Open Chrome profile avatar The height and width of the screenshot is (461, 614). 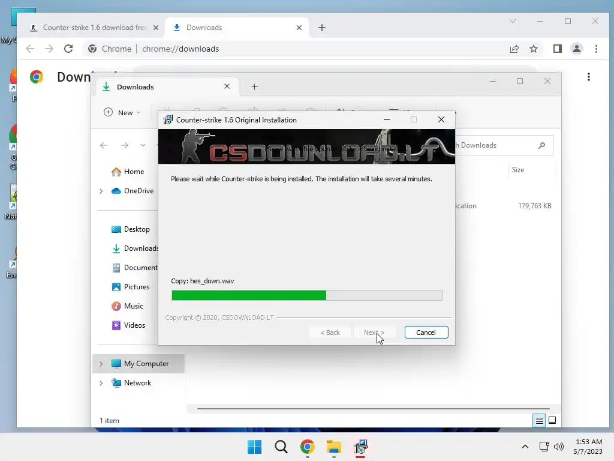[x=576, y=49]
